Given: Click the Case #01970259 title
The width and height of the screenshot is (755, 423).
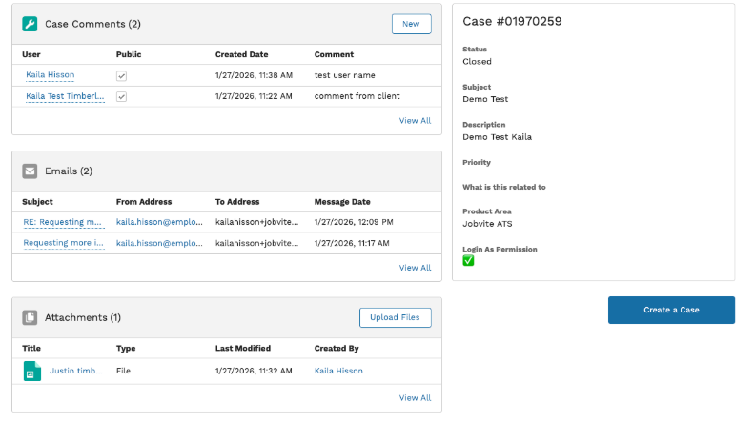Looking at the screenshot, I should tap(512, 21).
